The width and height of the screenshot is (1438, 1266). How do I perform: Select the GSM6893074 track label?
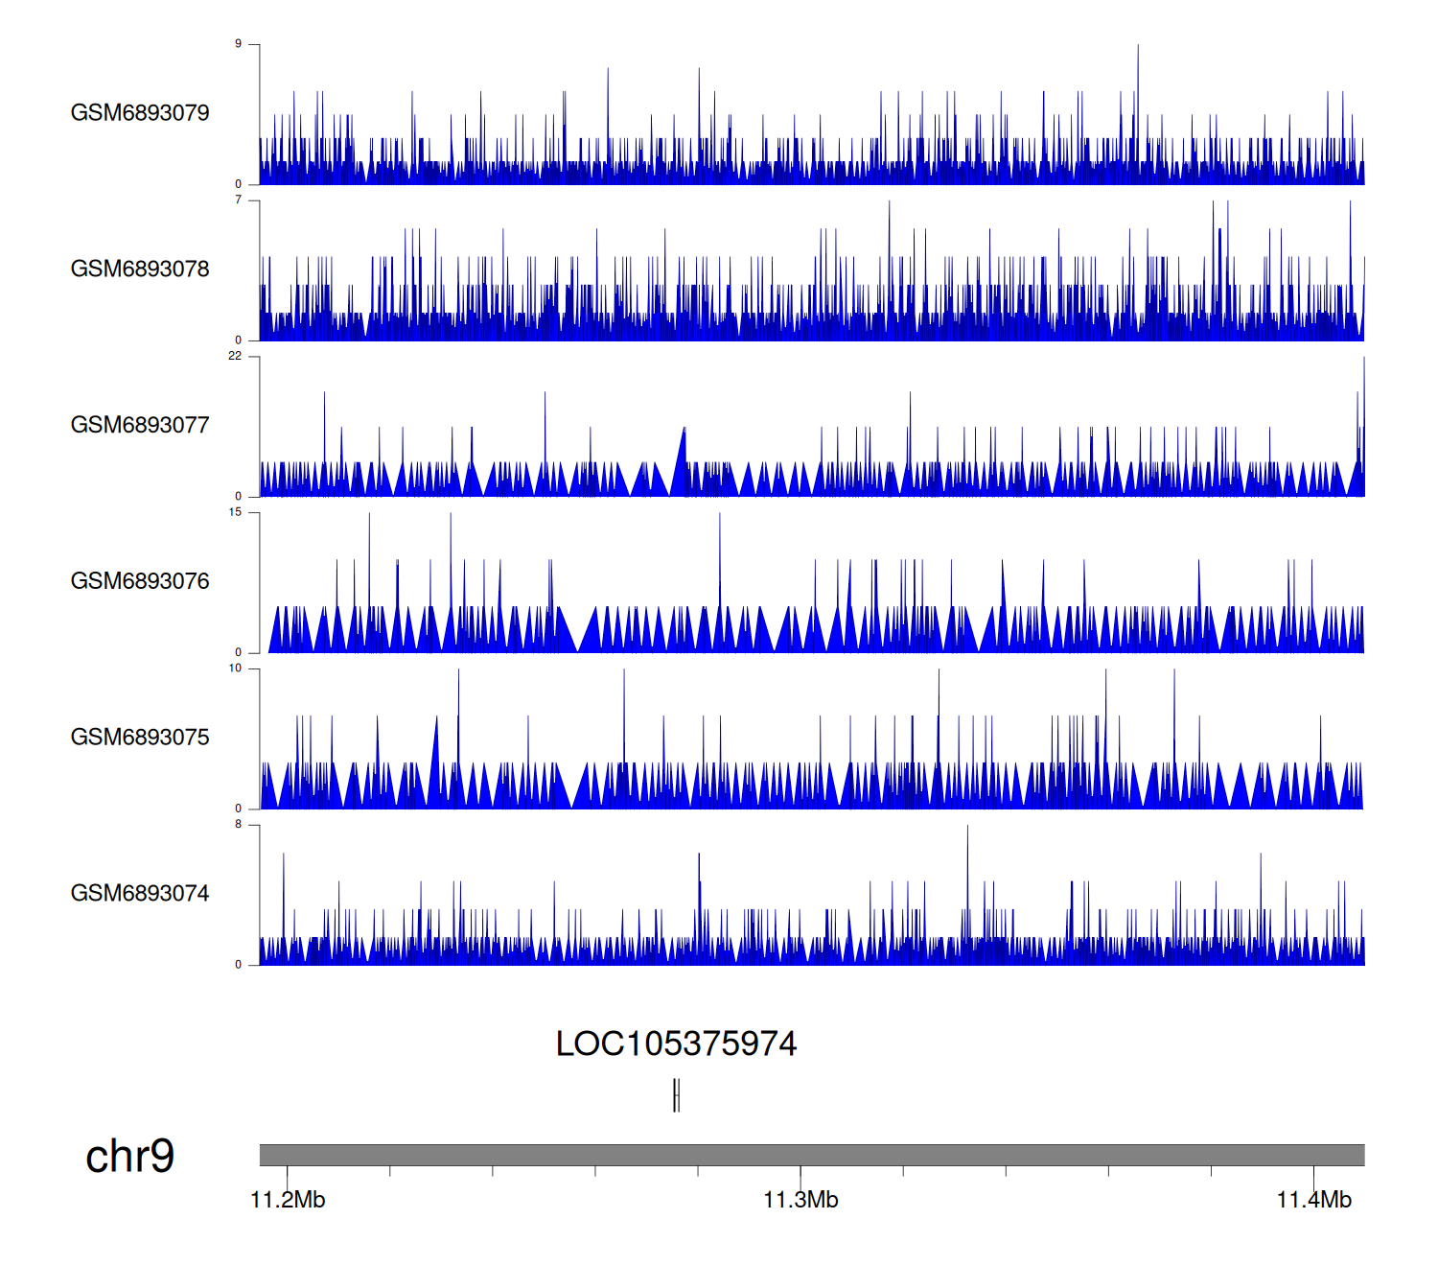tap(140, 894)
